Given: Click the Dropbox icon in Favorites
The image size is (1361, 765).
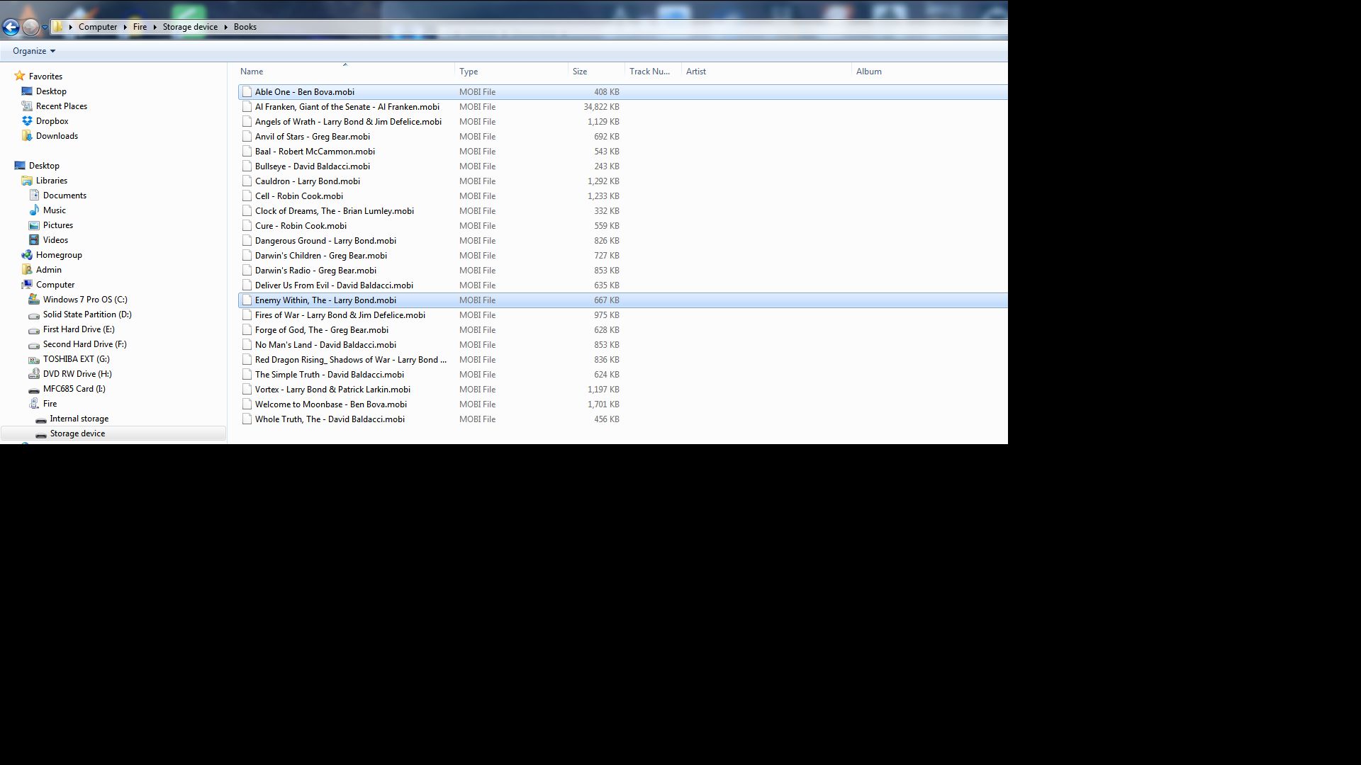Looking at the screenshot, I should pyautogui.click(x=27, y=121).
